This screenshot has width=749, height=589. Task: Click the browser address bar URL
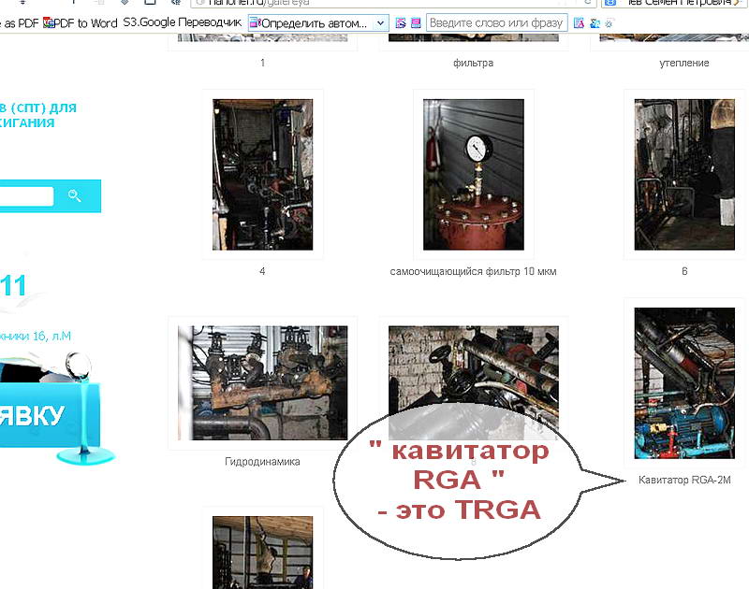pos(258,3)
